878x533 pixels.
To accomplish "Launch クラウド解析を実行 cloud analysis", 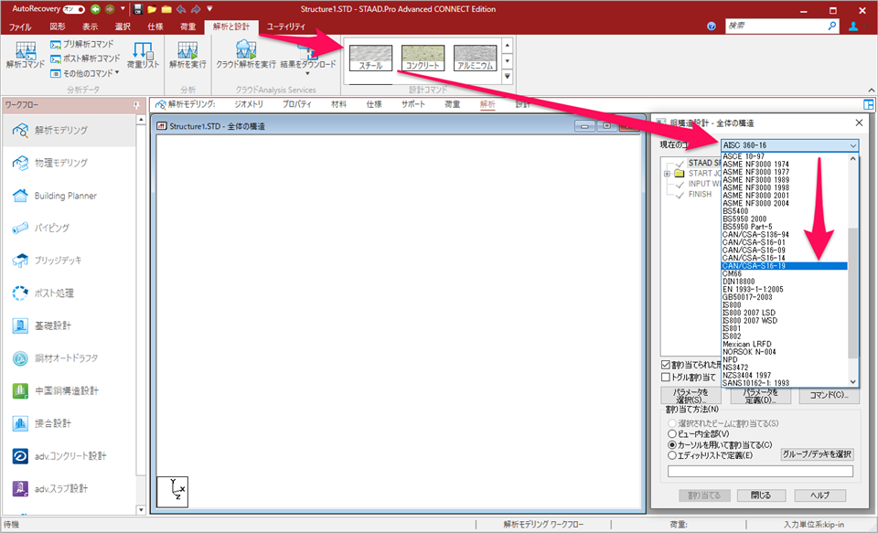I will (246, 56).
